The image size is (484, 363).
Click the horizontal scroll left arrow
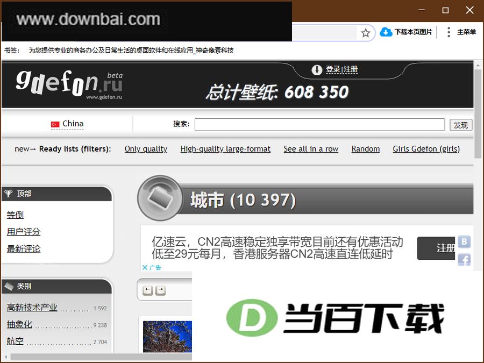point(5,357)
